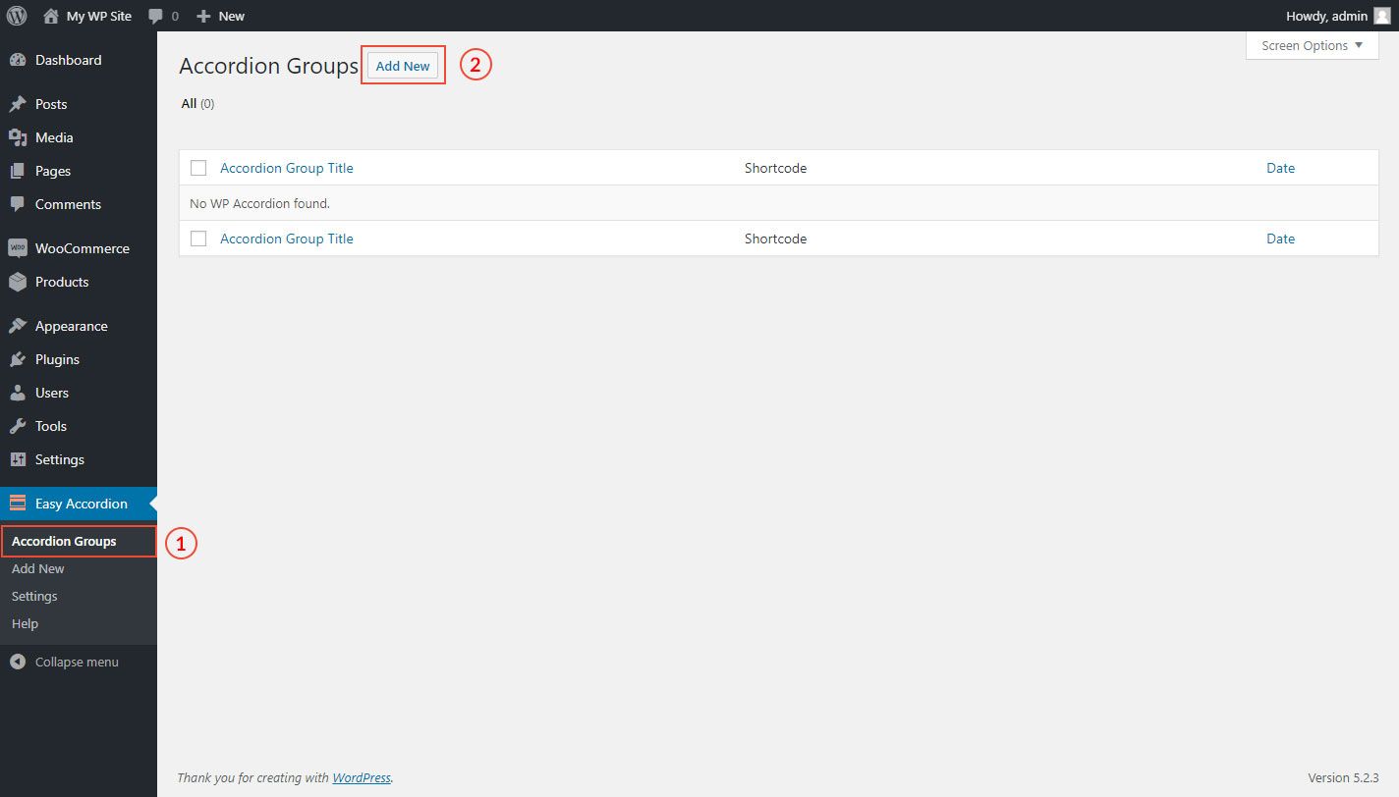The image size is (1399, 797).
Task: Click the Settings sliders icon
Action: point(17,459)
